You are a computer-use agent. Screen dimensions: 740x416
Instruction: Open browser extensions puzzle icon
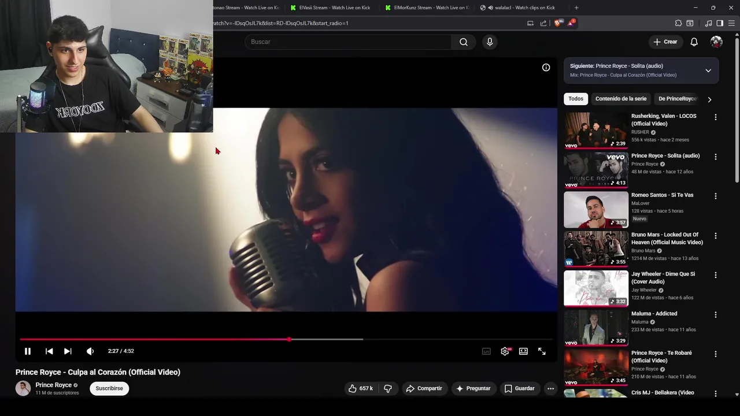[678, 23]
